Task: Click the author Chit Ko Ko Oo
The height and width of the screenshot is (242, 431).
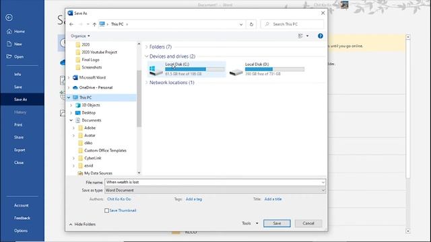Action: [119, 199]
